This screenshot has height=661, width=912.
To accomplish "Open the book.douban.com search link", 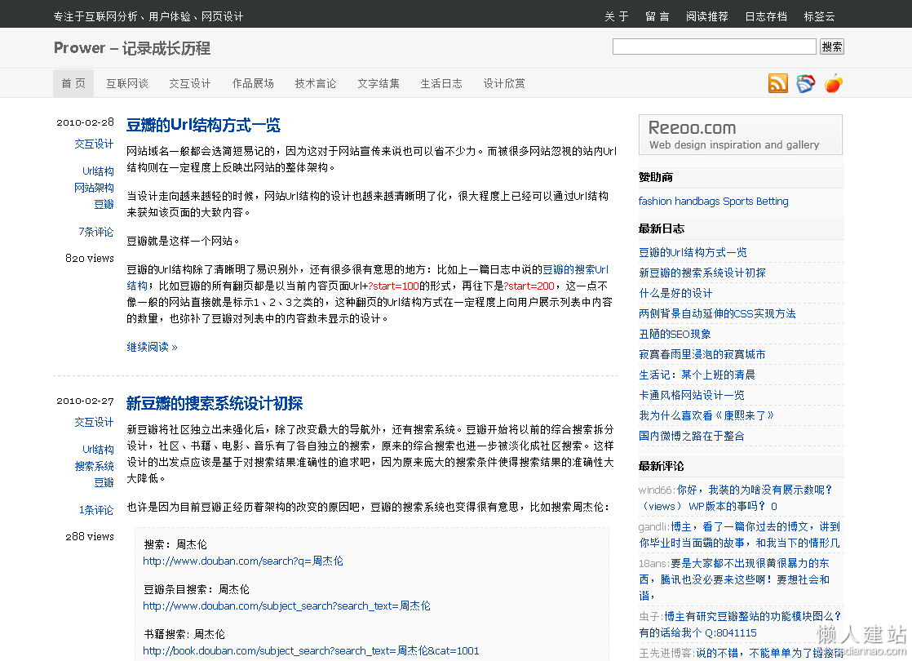I will click(x=311, y=650).
